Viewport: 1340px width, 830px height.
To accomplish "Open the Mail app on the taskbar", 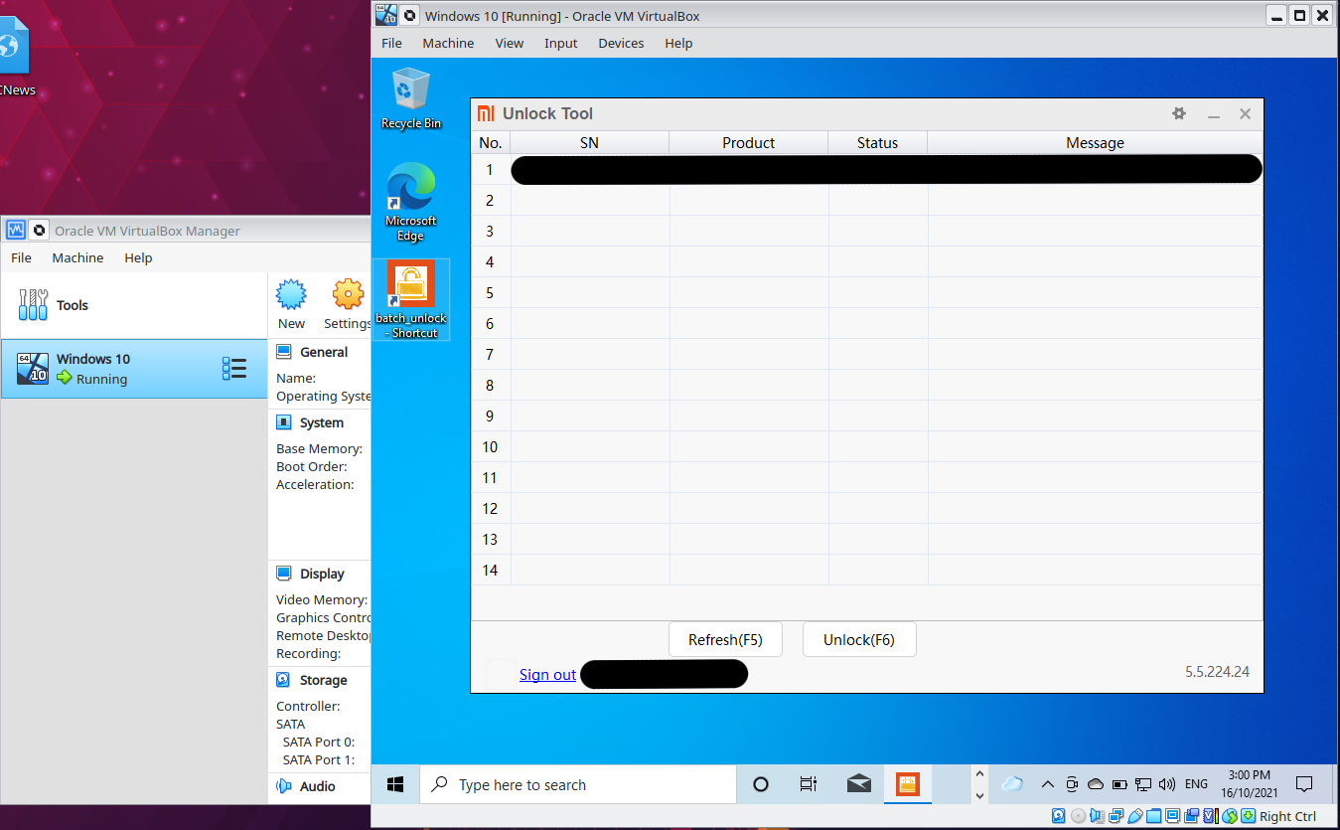I will pyautogui.click(x=859, y=784).
